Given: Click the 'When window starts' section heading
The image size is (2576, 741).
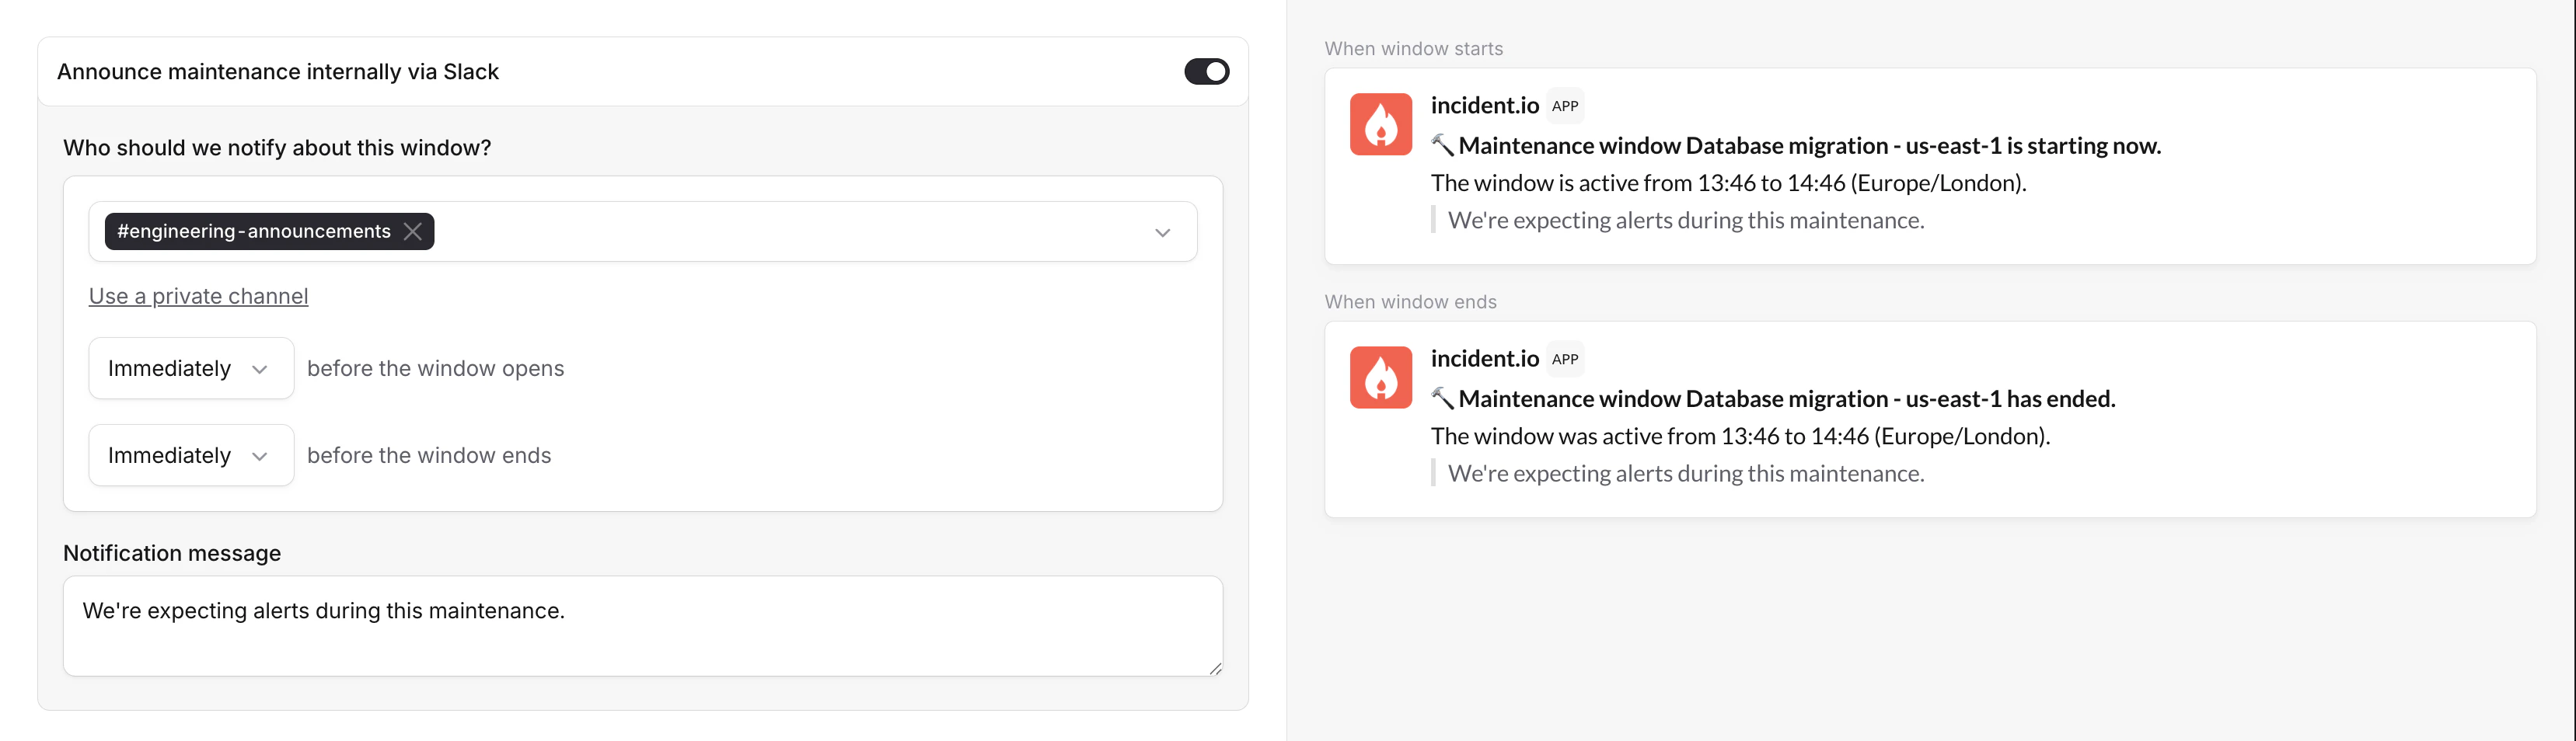Looking at the screenshot, I should point(1413,48).
